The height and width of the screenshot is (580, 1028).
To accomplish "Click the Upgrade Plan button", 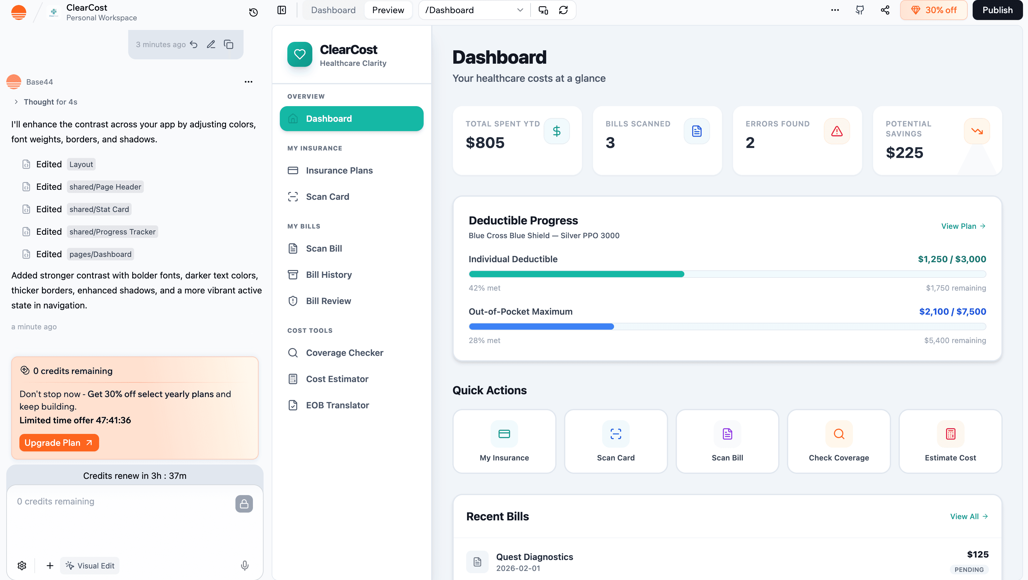I will [59, 443].
